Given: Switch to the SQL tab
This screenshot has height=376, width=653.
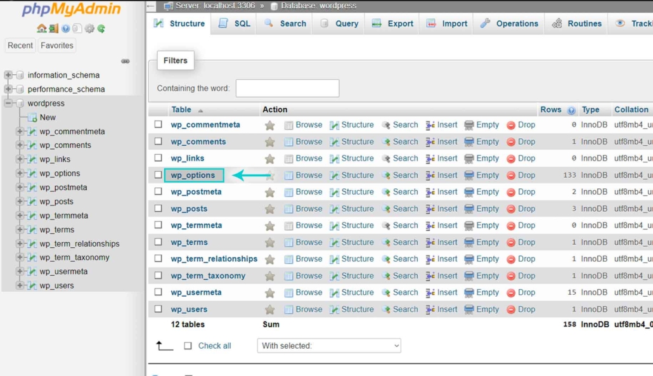Looking at the screenshot, I should [x=234, y=23].
